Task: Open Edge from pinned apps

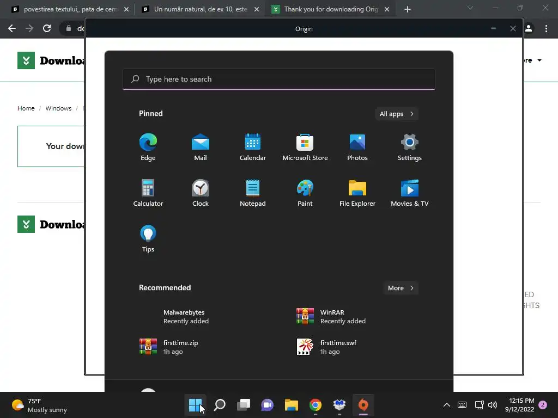Action: (x=148, y=147)
